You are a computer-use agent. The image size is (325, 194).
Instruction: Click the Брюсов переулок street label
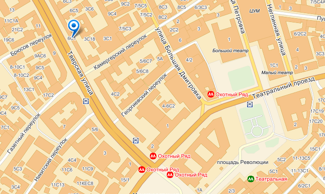click(31, 45)
